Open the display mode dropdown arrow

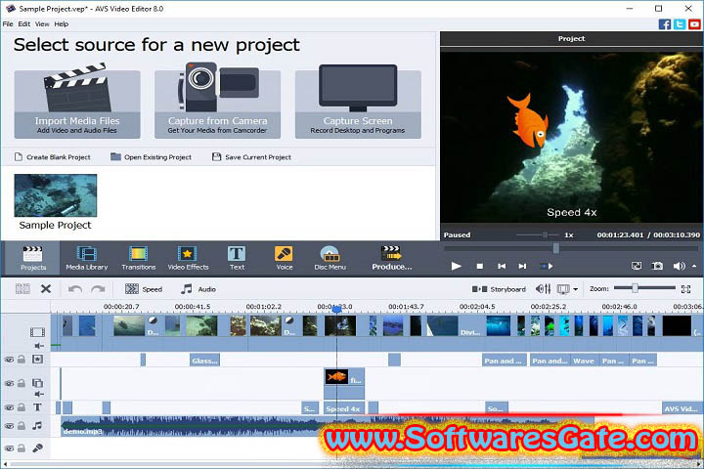[575, 289]
